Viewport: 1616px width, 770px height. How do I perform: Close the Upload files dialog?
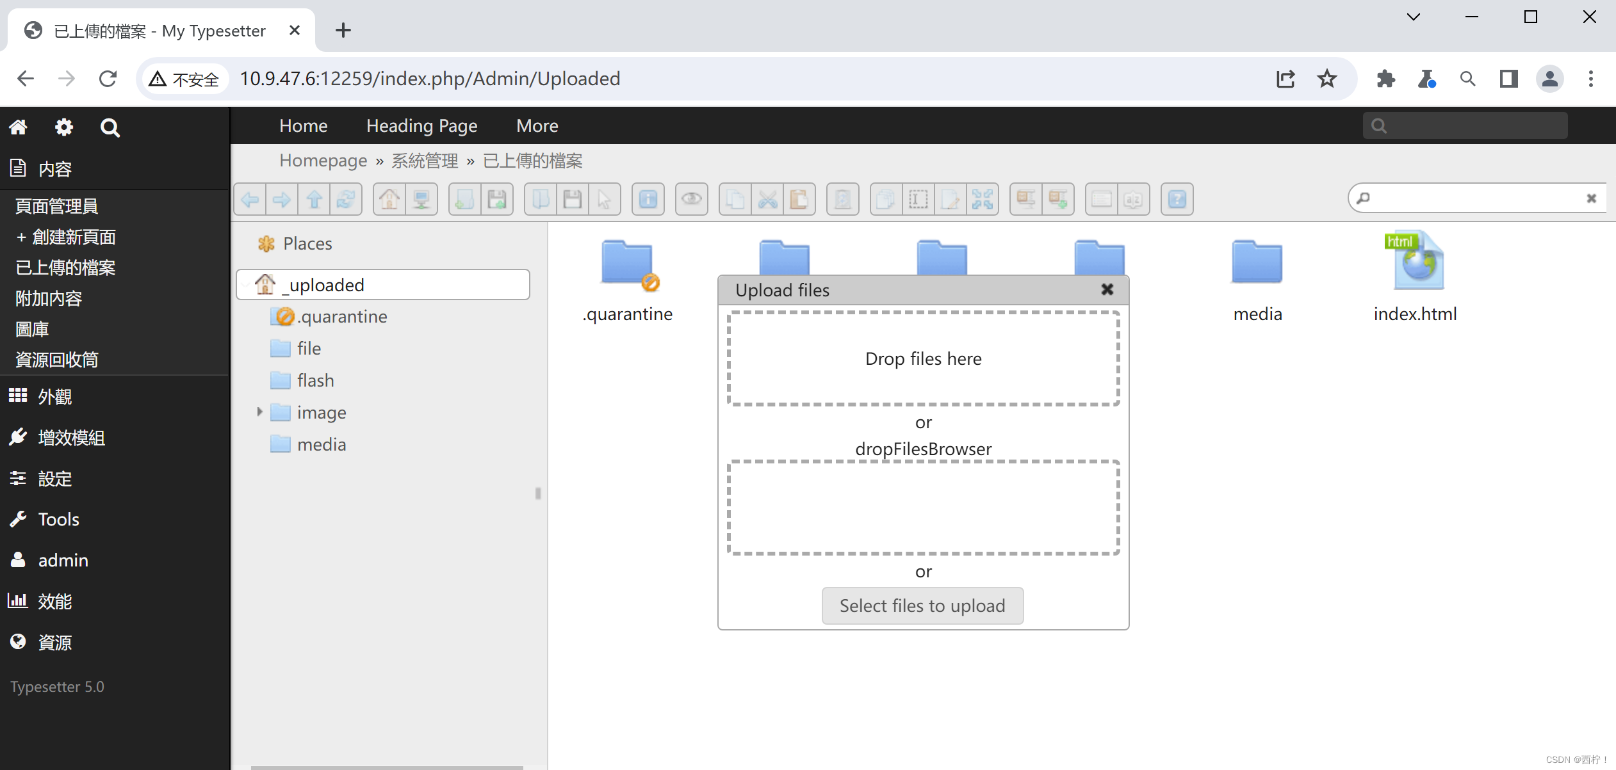click(1107, 289)
